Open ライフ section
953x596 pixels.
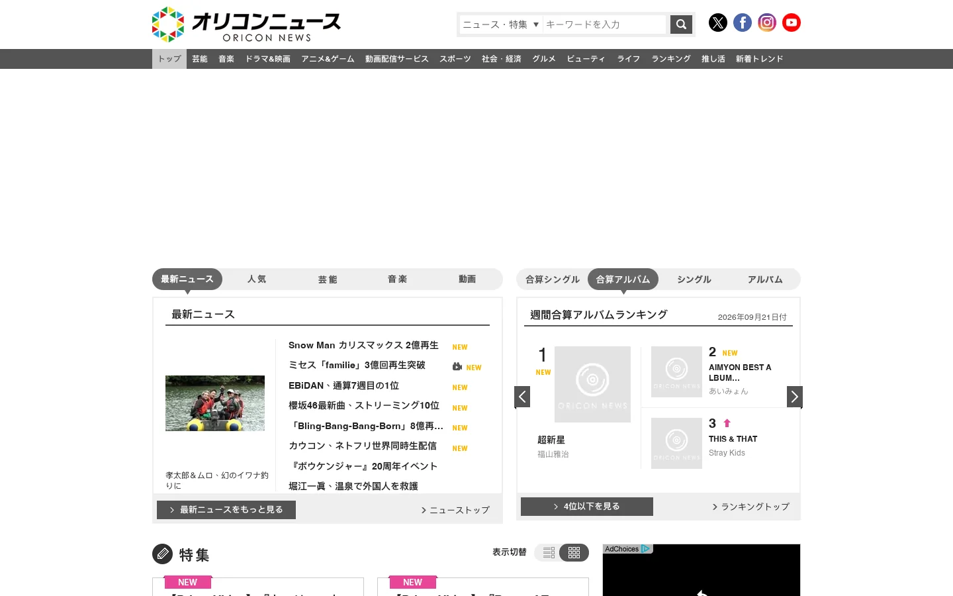[629, 59]
